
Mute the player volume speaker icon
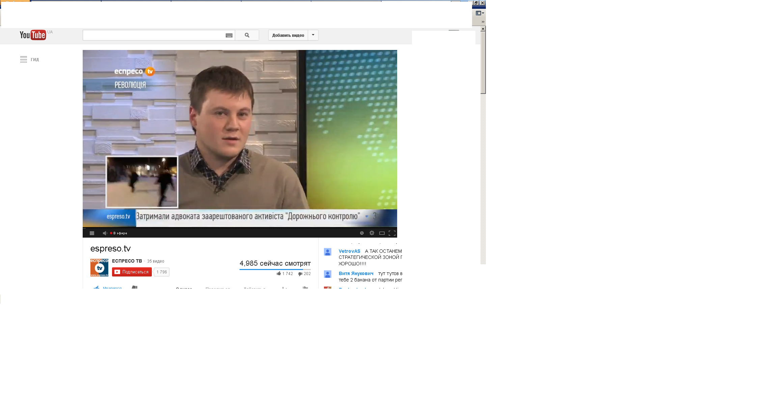coord(105,233)
